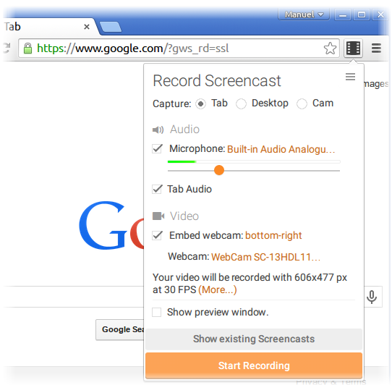392x385 pixels.
Task: Open the Manuel profile menu
Action: (304, 14)
